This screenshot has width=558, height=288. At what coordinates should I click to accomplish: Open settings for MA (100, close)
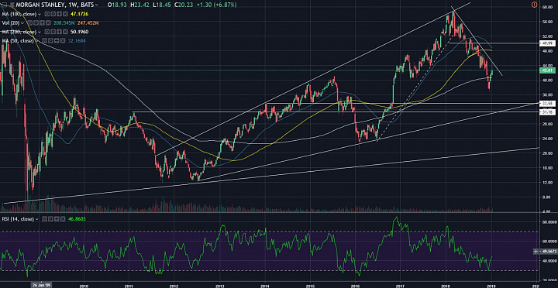pos(53,14)
